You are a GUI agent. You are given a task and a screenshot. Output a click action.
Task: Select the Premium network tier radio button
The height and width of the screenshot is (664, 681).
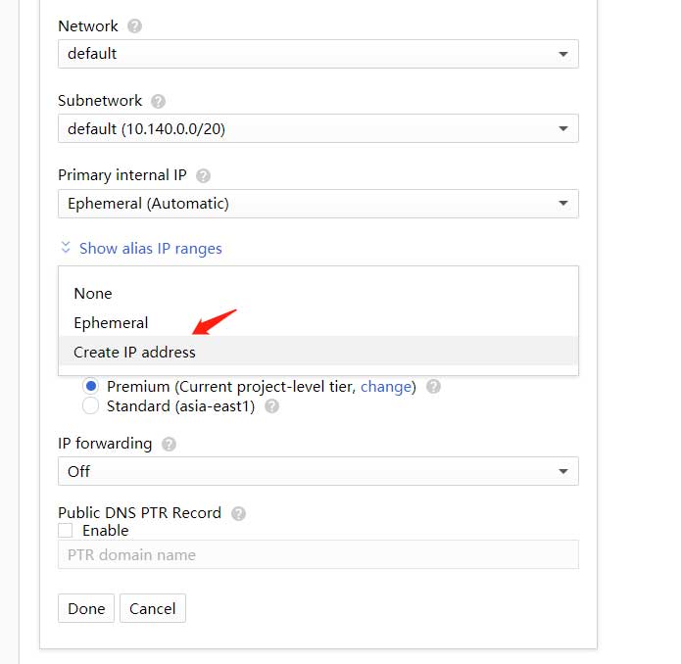tap(91, 386)
